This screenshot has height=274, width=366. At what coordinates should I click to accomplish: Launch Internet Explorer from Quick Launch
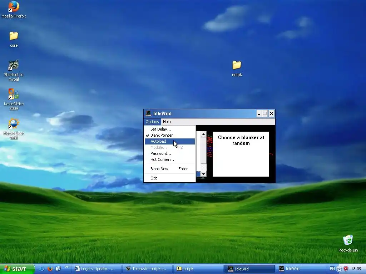pos(41,269)
